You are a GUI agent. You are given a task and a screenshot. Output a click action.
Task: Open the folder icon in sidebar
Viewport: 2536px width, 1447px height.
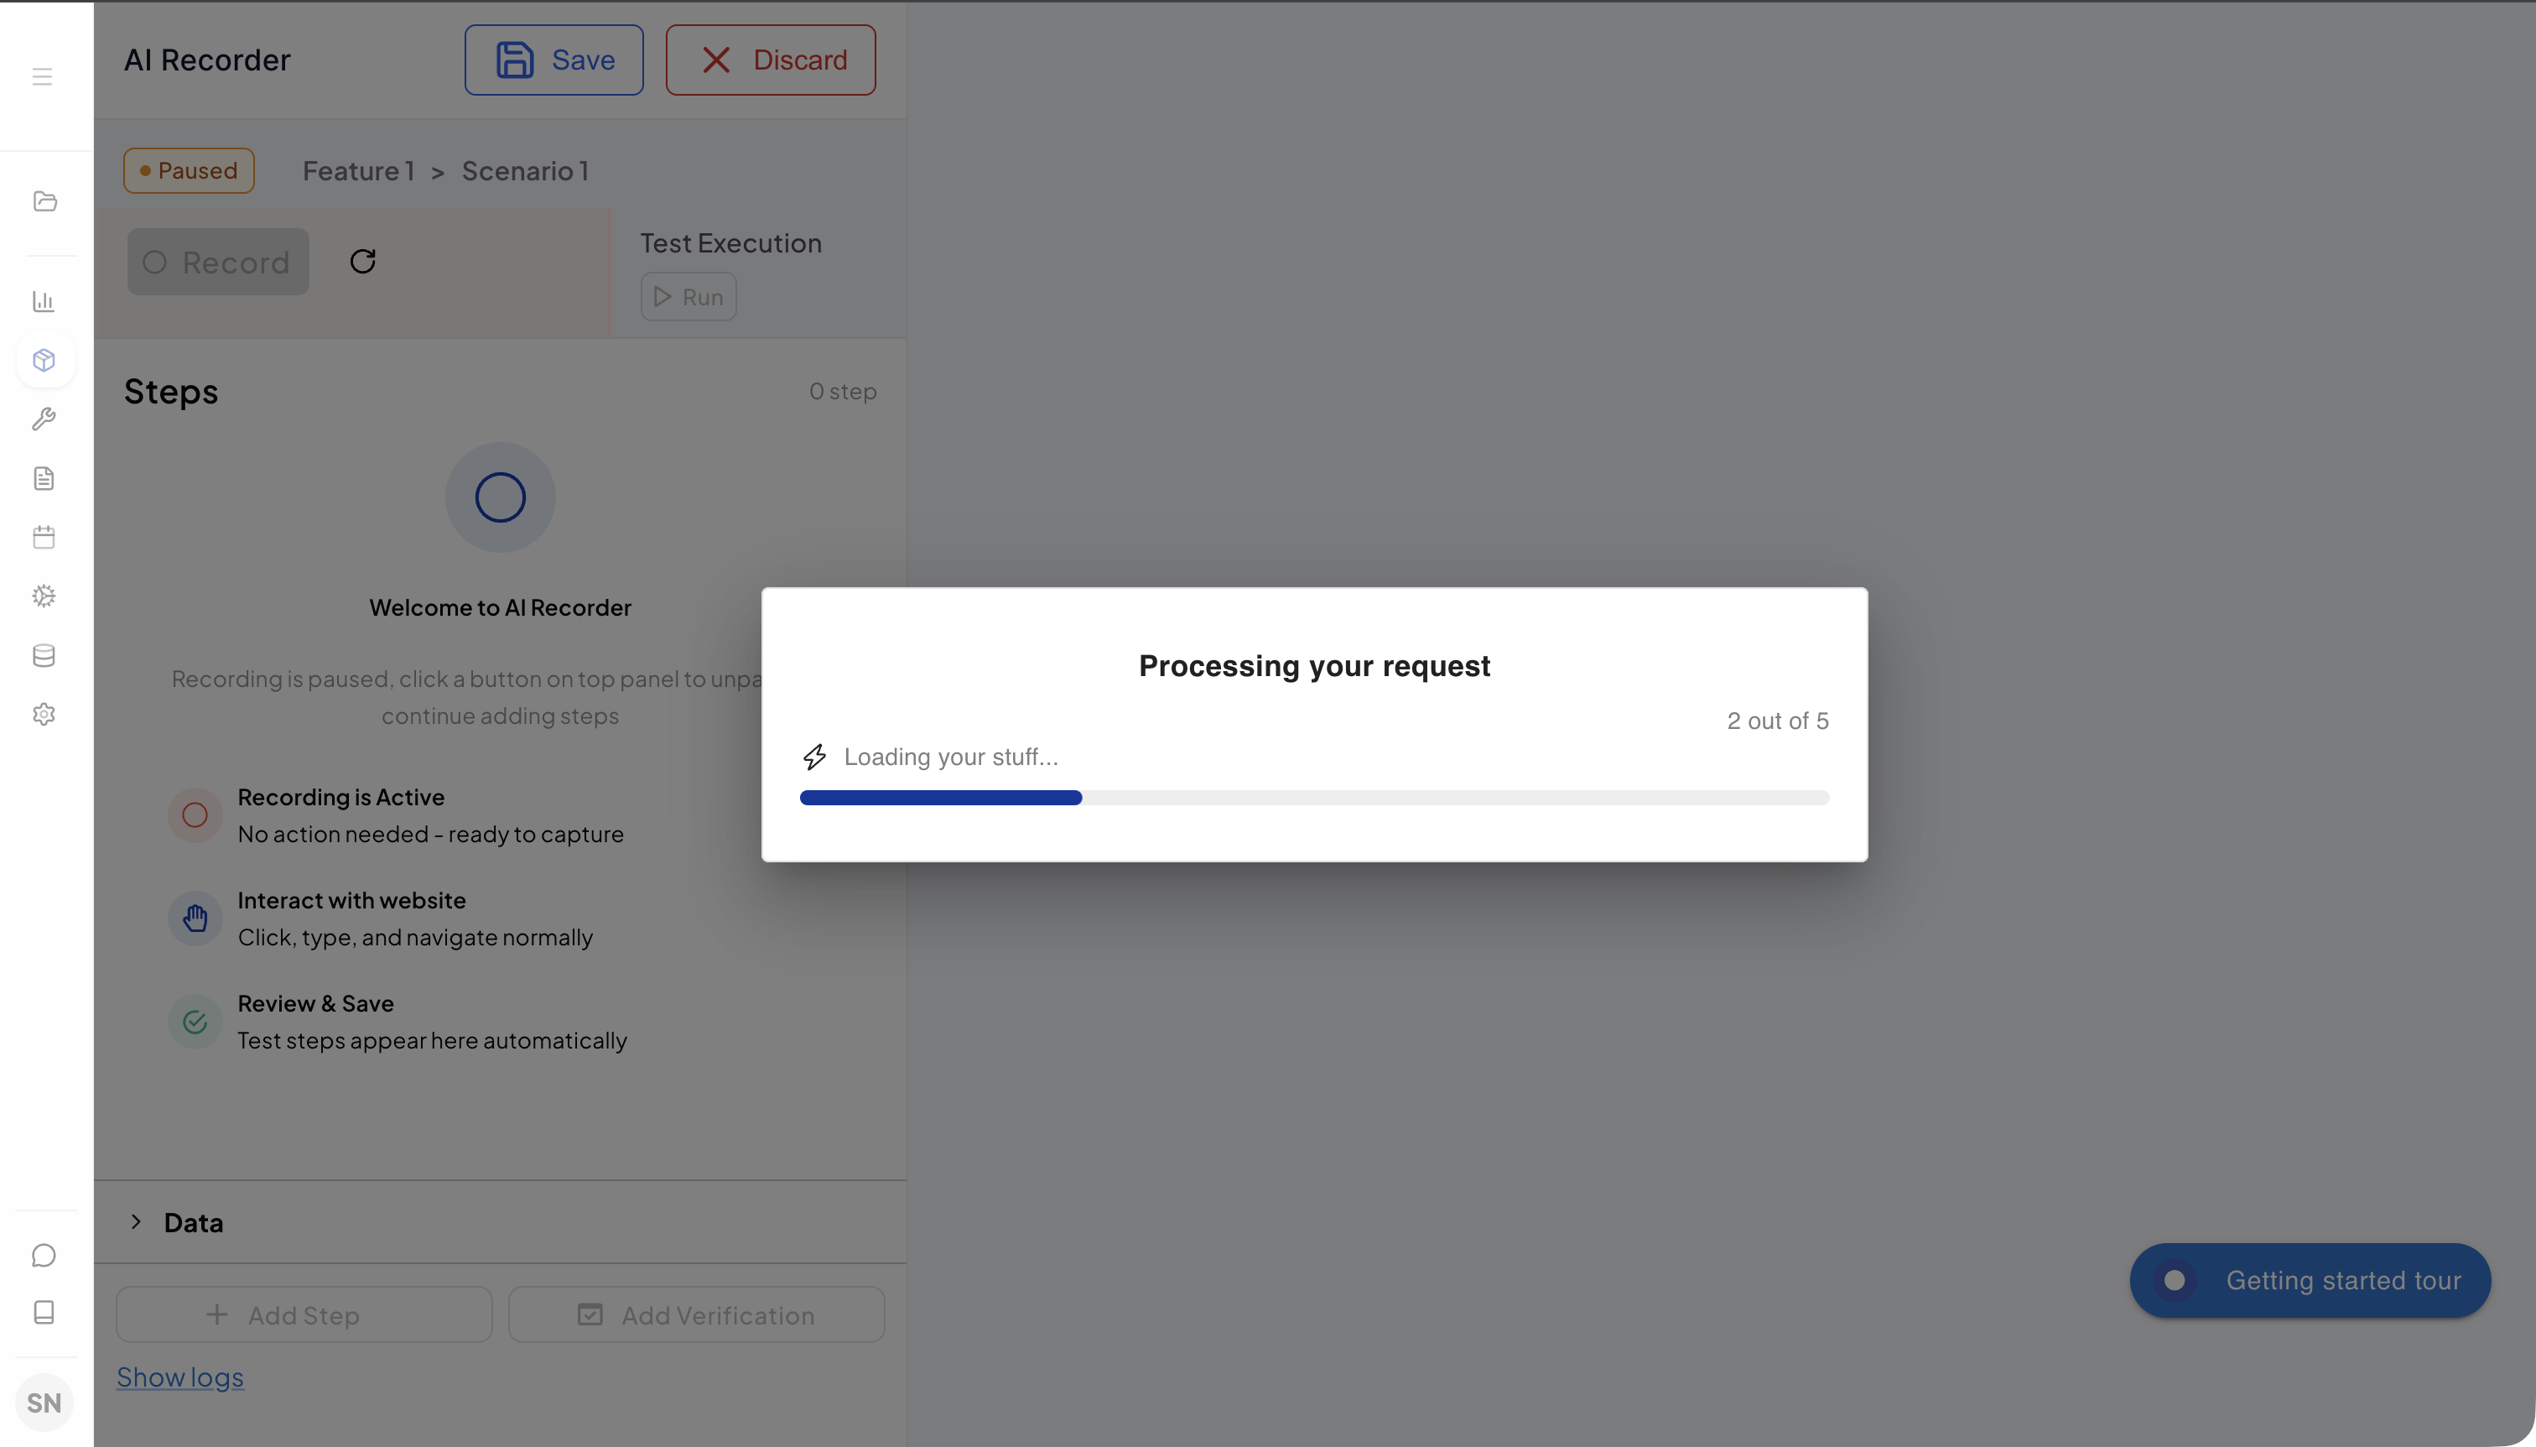pos(44,202)
